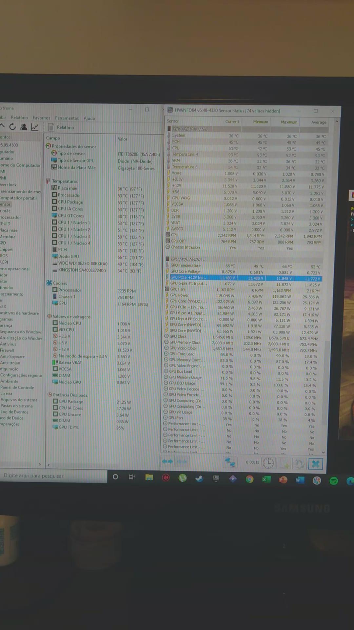Image resolution: width=354 pixels, height=630 pixels.
Task: Click the red round app icon on the taskbar
Action: [166, 478]
